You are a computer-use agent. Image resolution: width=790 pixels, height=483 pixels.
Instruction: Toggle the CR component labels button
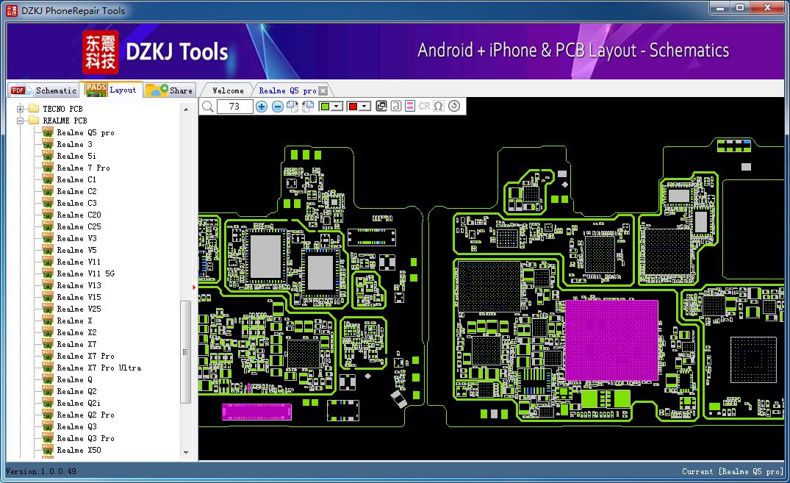click(x=424, y=106)
